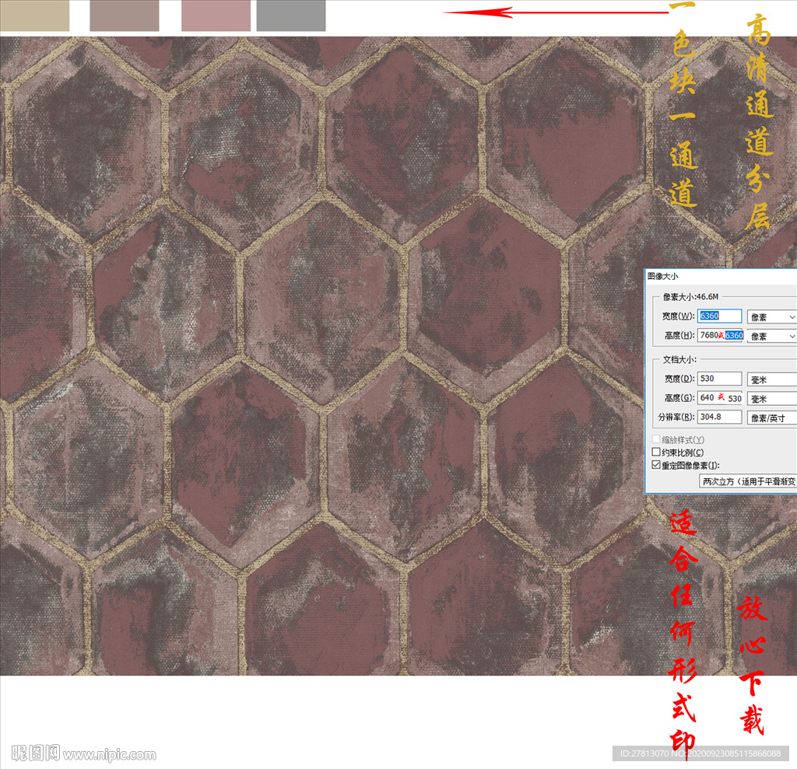Click the 图像大小 dialog title bar
The width and height of the screenshot is (797, 769).
pyautogui.click(x=721, y=276)
